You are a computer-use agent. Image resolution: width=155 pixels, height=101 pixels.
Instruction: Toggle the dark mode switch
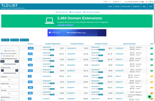(150, 2)
